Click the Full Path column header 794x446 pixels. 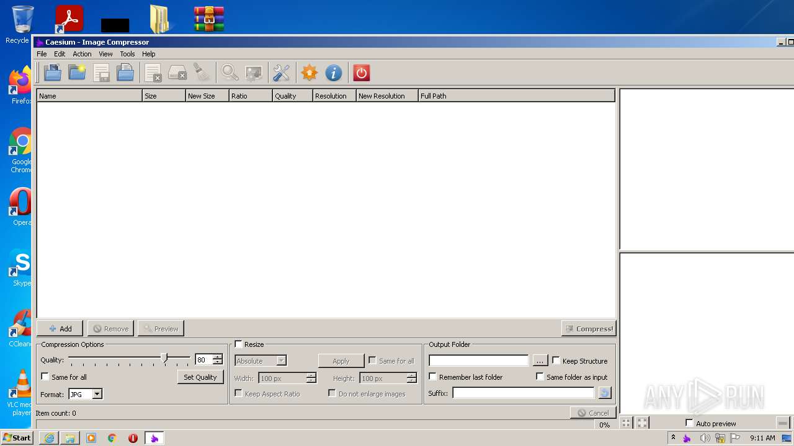[517, 95]
